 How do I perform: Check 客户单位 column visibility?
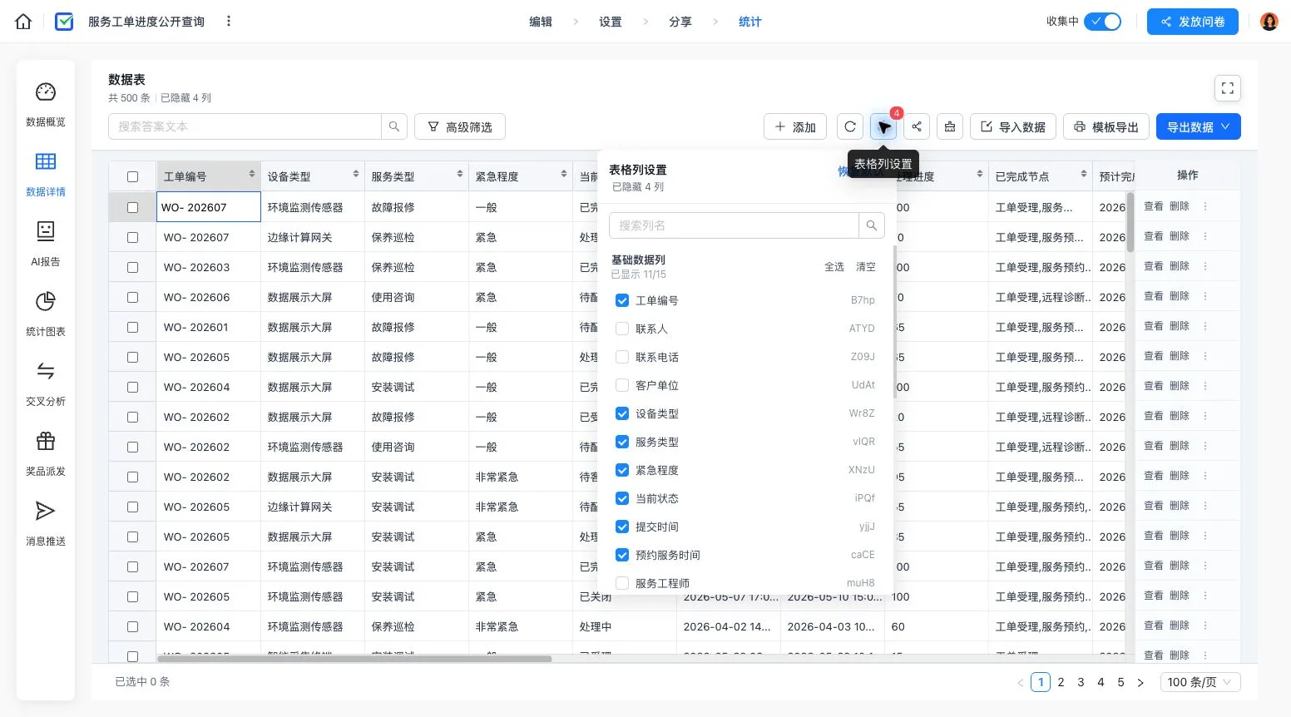(622, 385)
